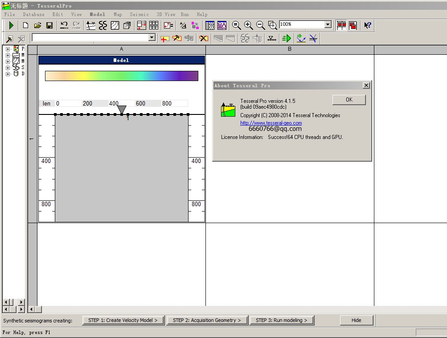447x338 pixels.
Task: Open the Run menu
Action: 185,14
